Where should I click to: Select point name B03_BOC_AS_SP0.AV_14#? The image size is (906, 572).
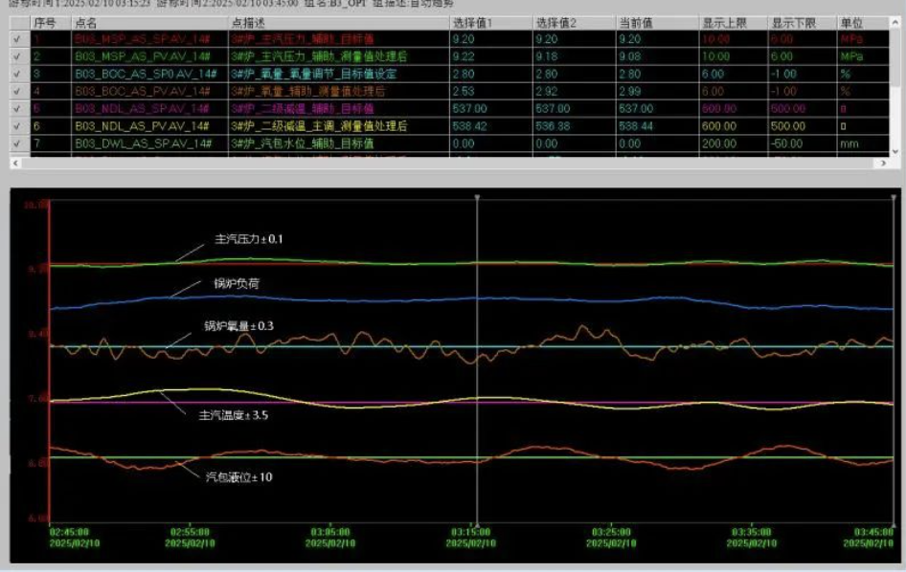point(146,74)
